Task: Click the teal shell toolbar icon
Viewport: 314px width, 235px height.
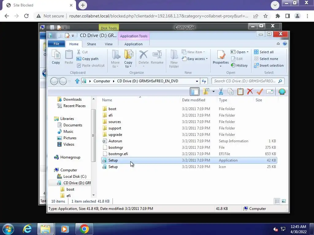Action: (x=282, y=91)
